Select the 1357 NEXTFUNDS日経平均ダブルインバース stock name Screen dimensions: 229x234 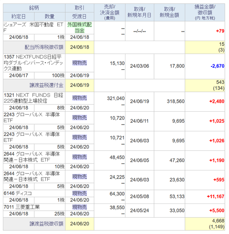33,63
